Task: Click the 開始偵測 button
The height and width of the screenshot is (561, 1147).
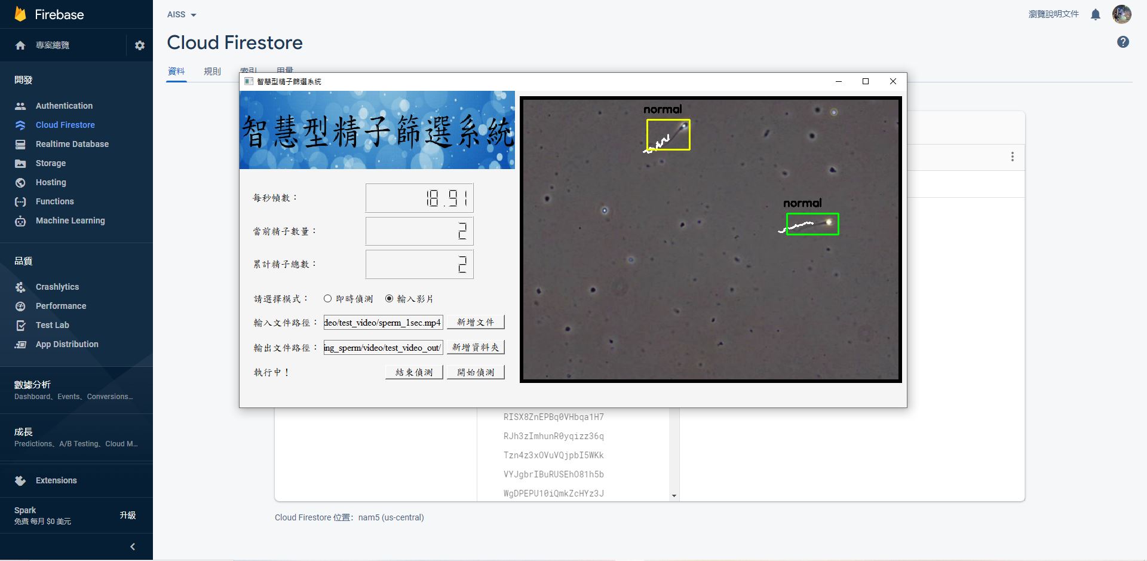Action: coord(476,372)
